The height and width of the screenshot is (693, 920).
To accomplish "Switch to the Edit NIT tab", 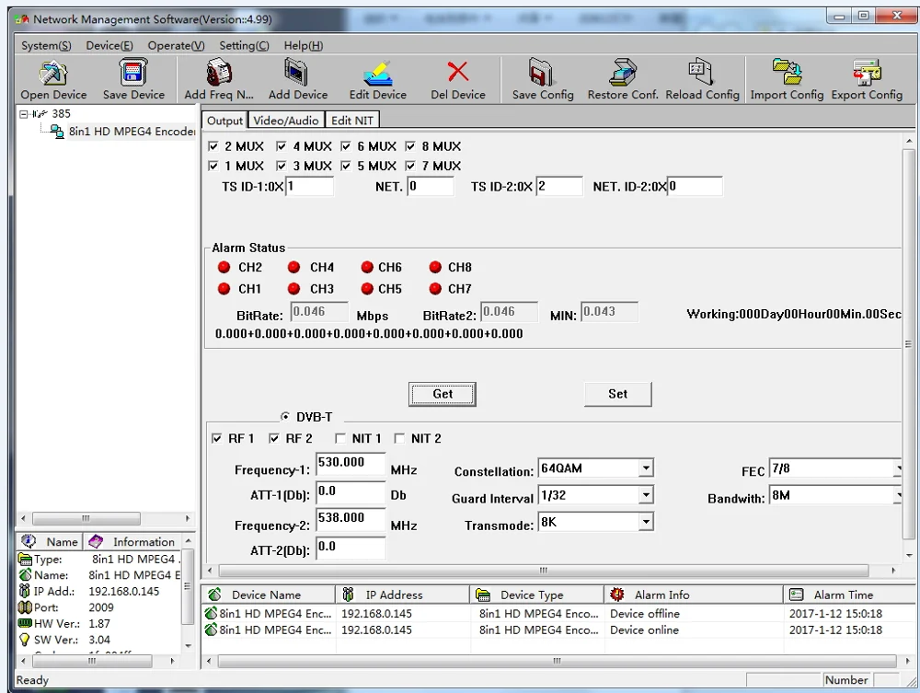I will click(352, 121).
